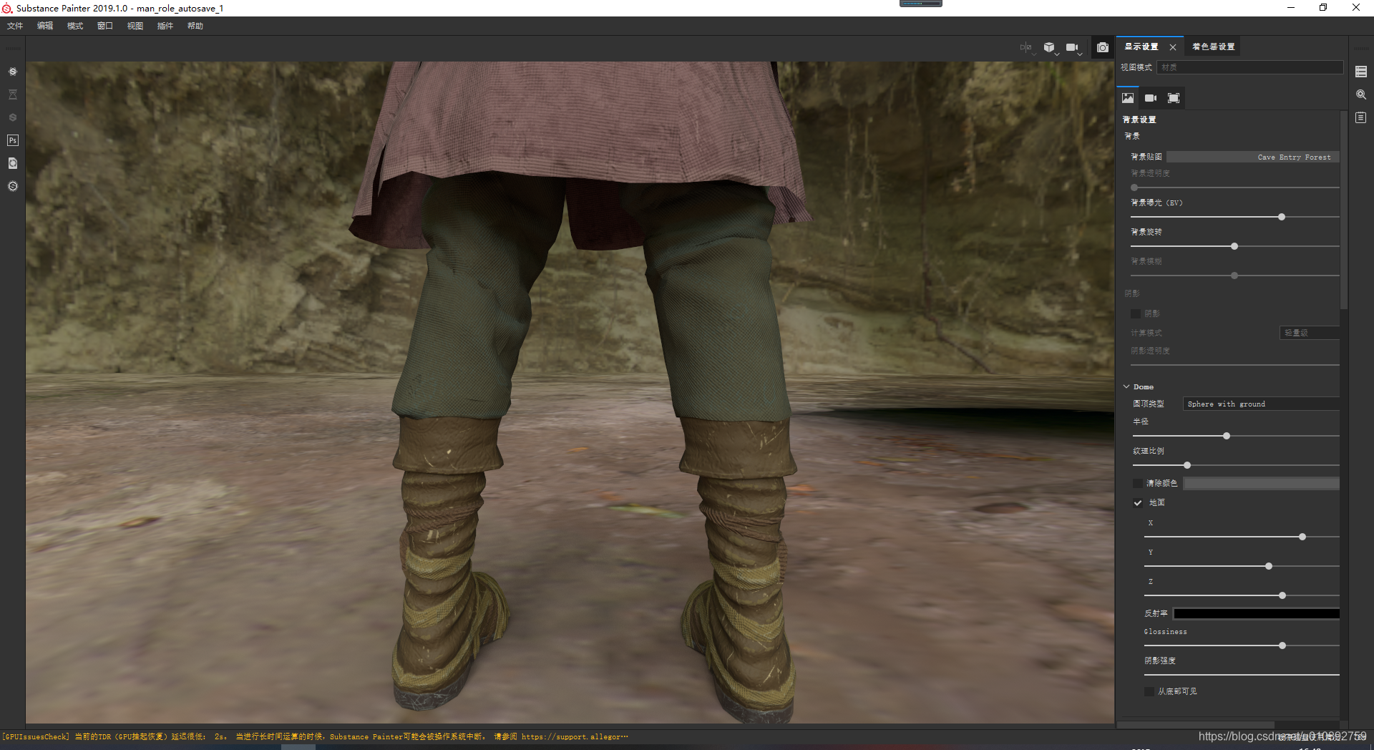Screen dimensions: 1374x750
Task: Open the 文件 menu
Action: 15,26
